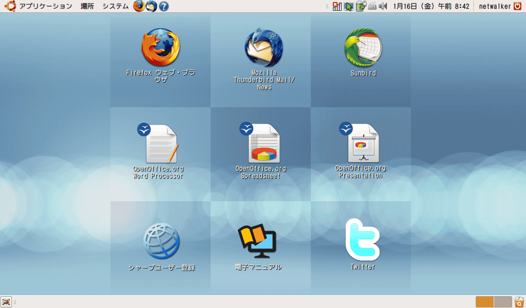Open the システム menu

pyautogui.click(x=116, y=6)
